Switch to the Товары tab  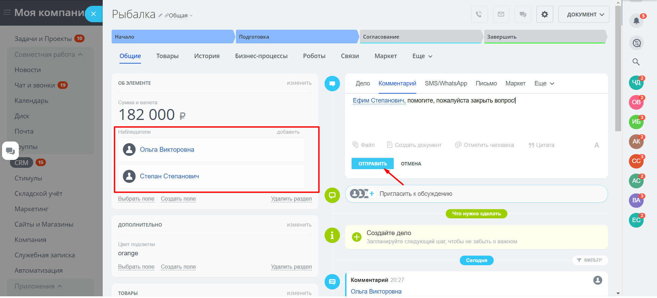[167, 56]
